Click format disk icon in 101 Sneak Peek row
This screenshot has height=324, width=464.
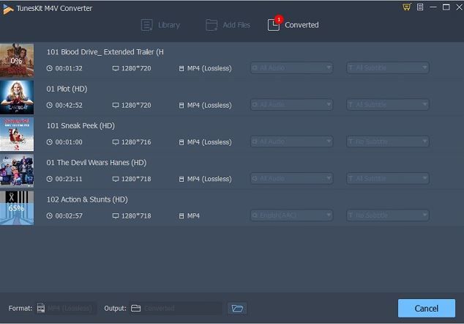[x=182, y=142]
